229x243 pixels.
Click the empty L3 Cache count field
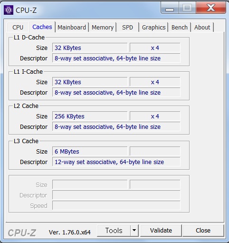point(155,151)
